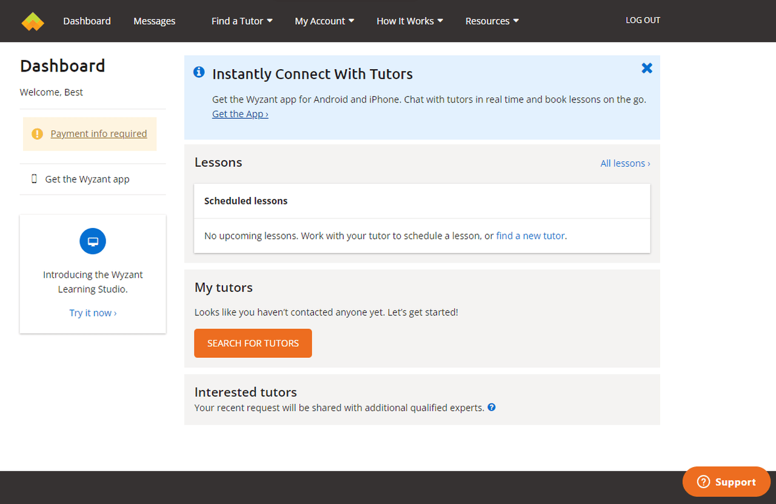Viewport: 776px width, 504px height.
Task: Open the Payment info required link
Action: tap(99, 134)
